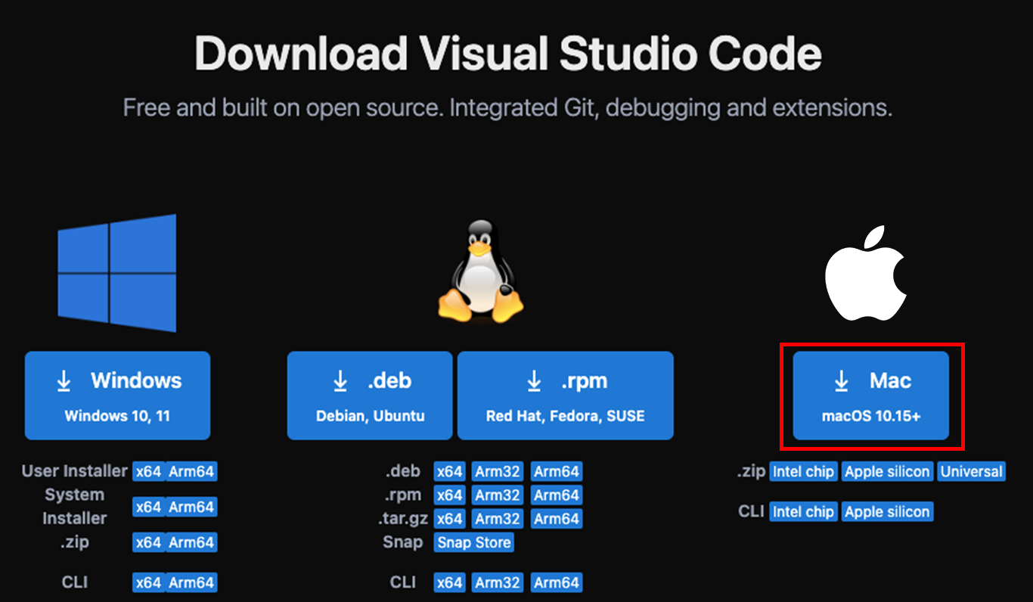The width and height of the screenshot is (1033, 602).
Task: Download the .rpm Red Hat, Fedora, SUSE package
Action: (565, 396)
